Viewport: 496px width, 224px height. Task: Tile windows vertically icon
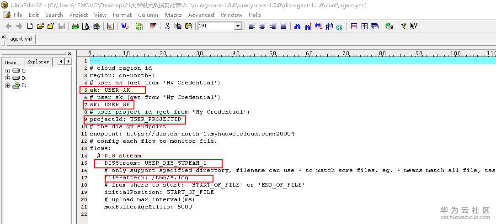tap(364, 26)
